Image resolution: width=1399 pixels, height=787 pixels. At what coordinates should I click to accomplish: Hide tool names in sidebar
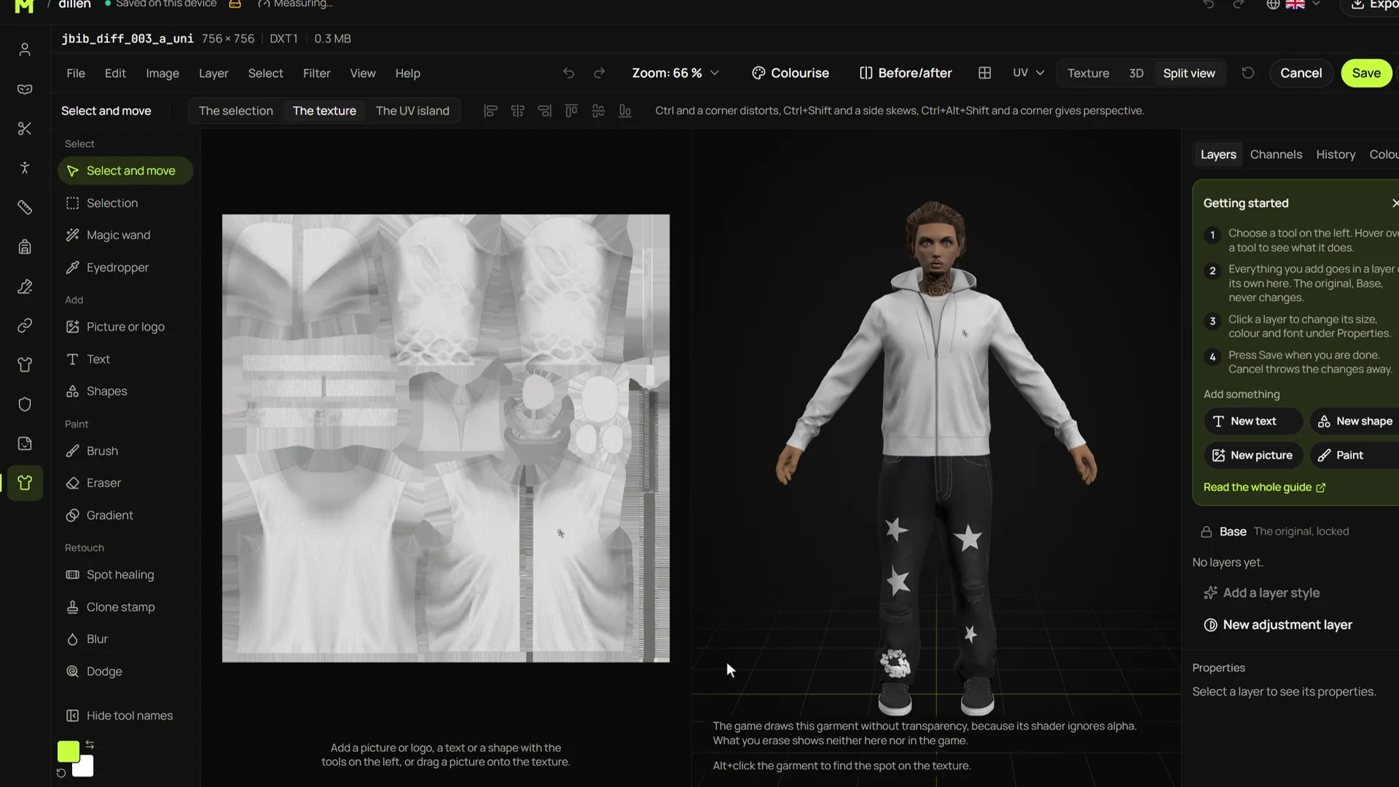120,716
